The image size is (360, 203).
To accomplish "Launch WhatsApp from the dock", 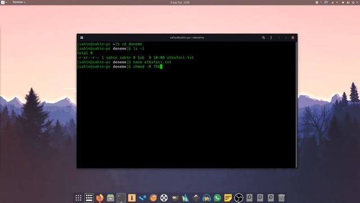I will (217, 198).
